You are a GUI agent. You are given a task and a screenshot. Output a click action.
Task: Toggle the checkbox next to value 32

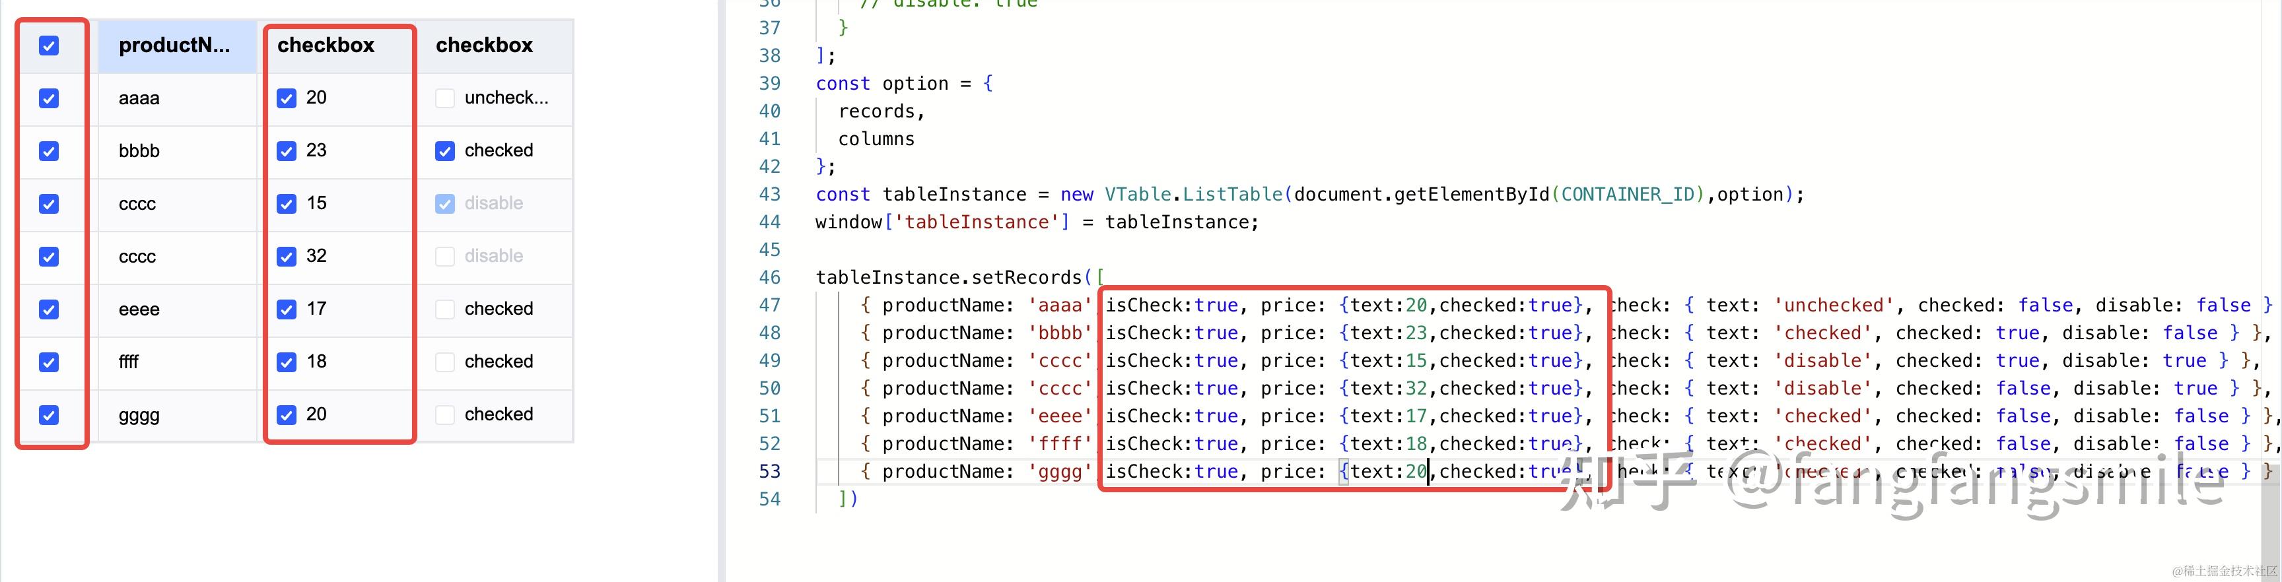286,256
